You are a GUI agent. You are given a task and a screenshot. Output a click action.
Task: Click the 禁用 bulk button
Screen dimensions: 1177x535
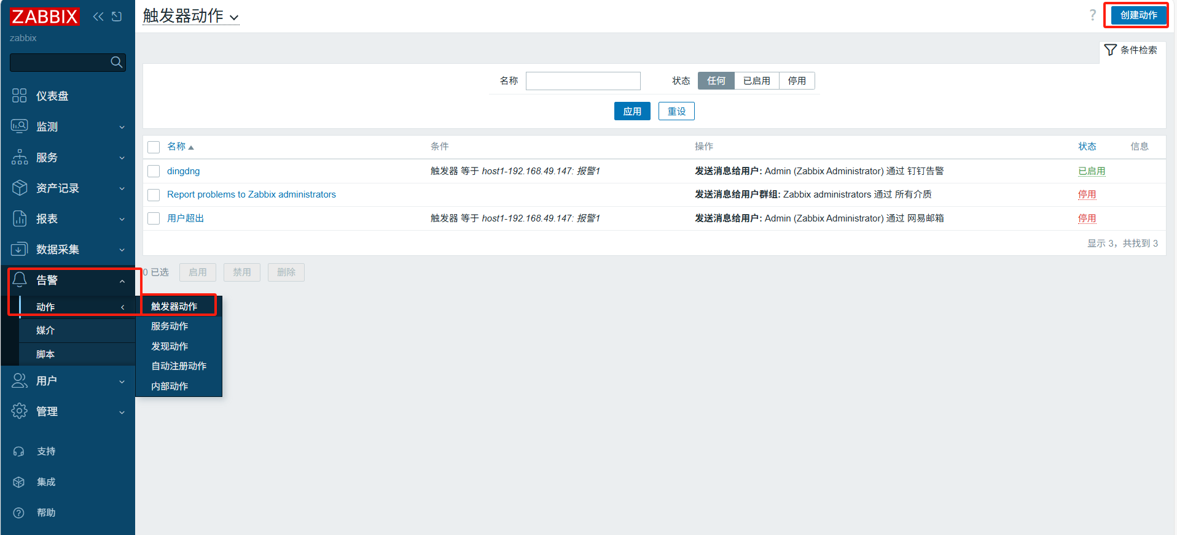tap(242, 272)
